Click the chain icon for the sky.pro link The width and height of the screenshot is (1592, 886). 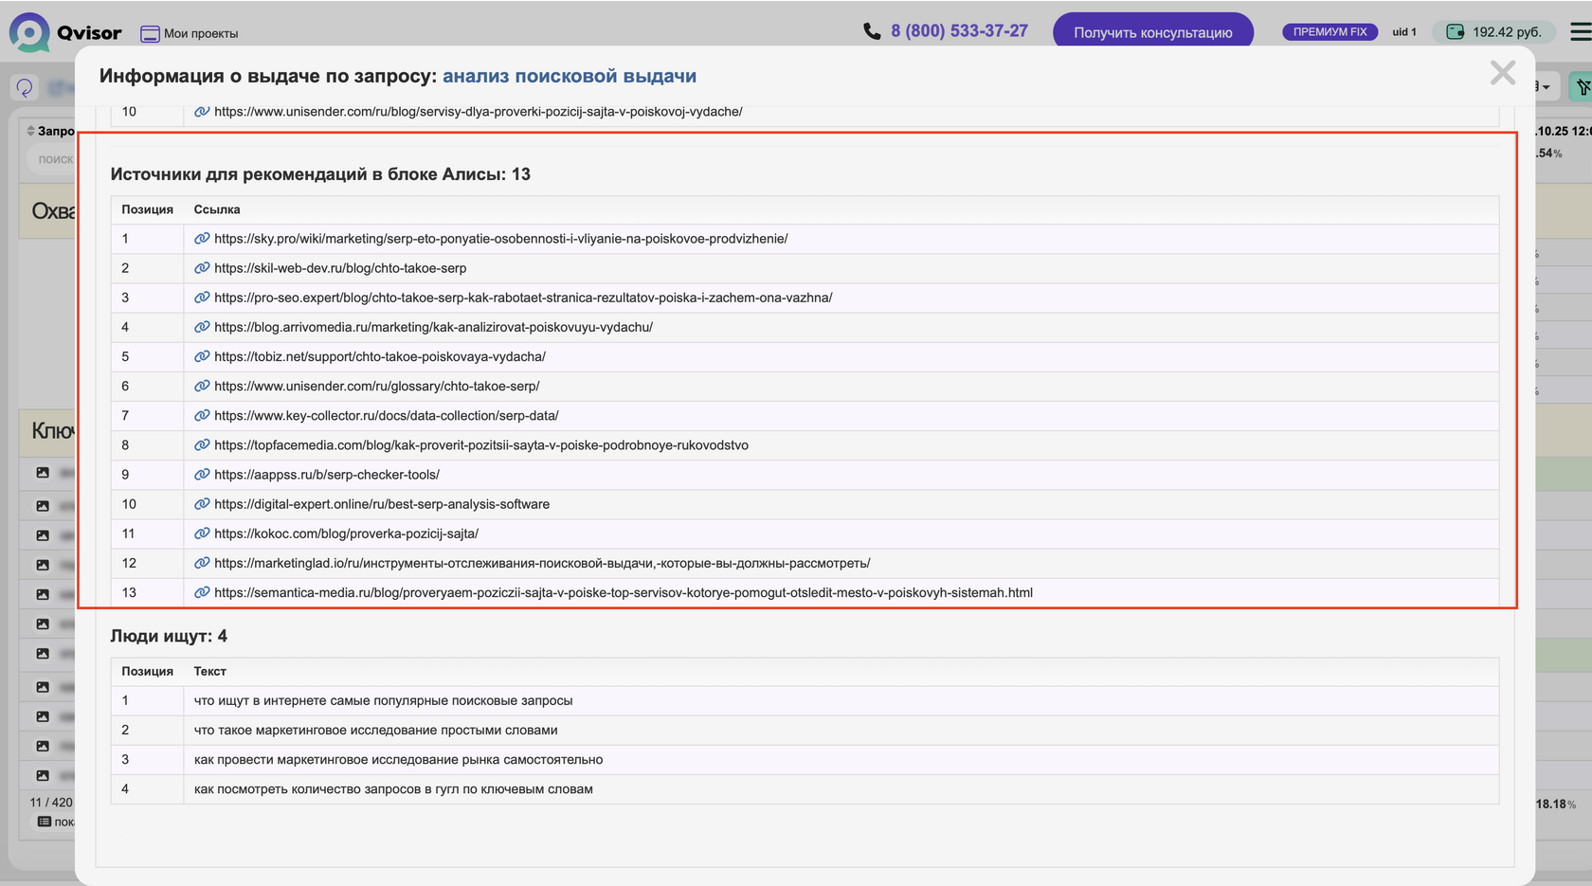point(202,239)
